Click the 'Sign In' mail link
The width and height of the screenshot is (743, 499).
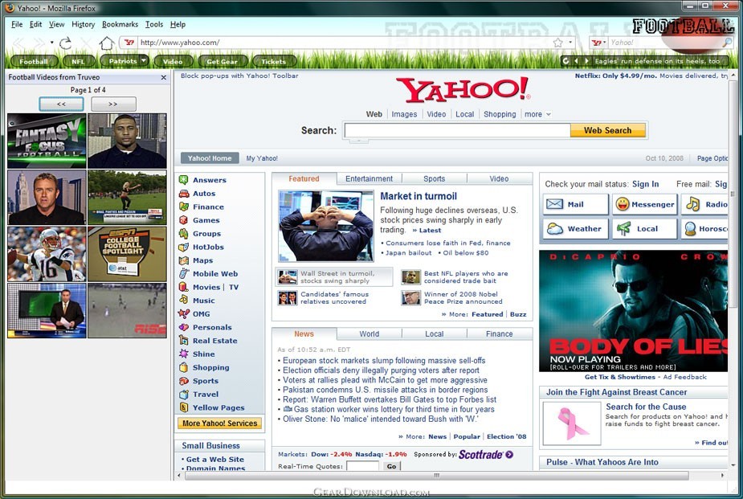click(645, 184)
